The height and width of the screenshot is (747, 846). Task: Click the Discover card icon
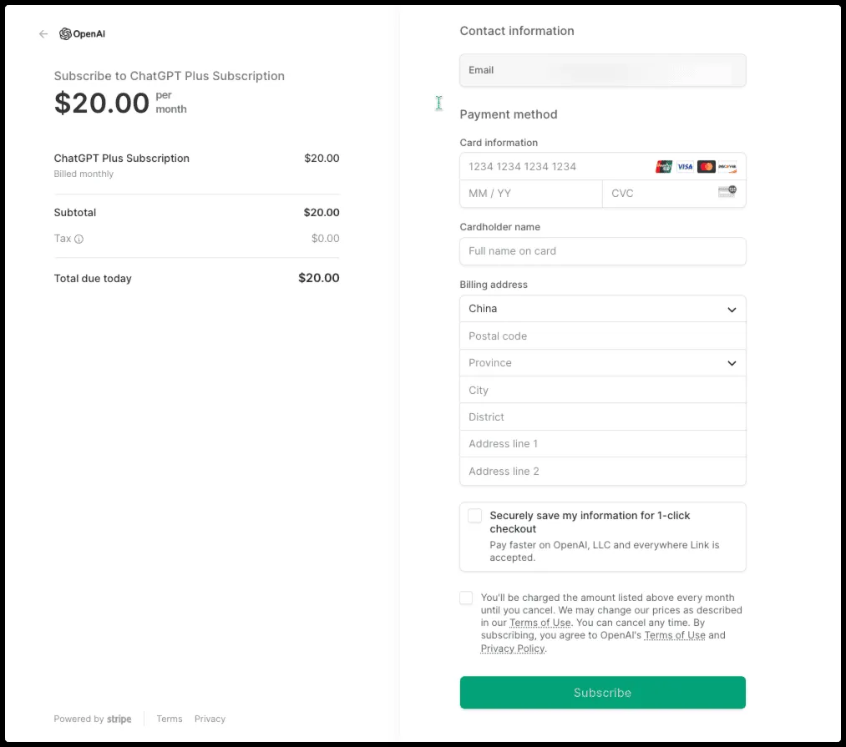[727, 167]
